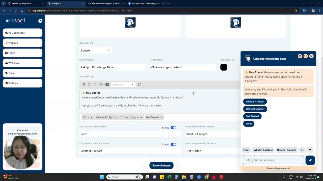Click What is AskSpot suggestion chip
This screenshot has height=181, width=323.
click(x=263, y=150)
